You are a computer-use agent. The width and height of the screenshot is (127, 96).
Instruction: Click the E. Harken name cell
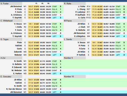(18, 74)
